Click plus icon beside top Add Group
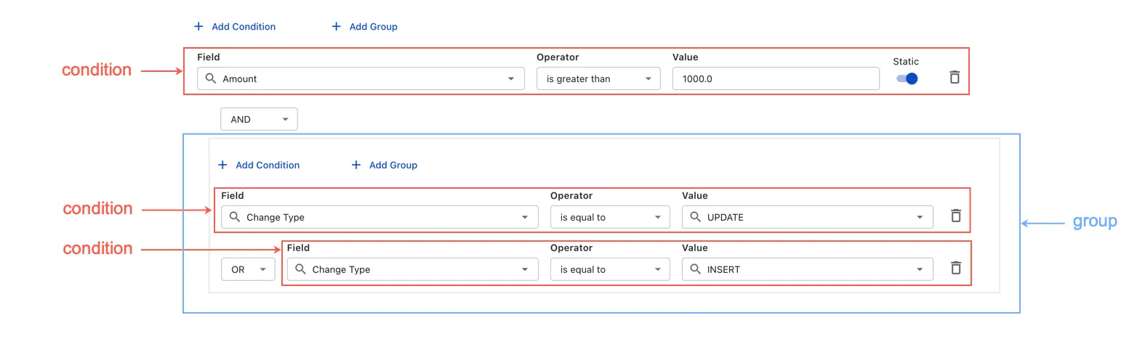 coord(336,26)
